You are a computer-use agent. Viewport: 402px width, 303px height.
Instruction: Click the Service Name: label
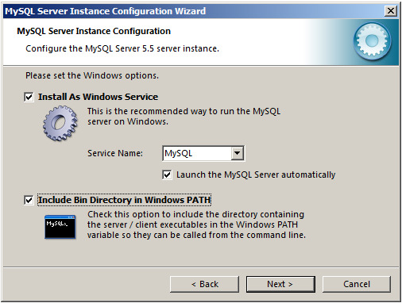point(115,153)
